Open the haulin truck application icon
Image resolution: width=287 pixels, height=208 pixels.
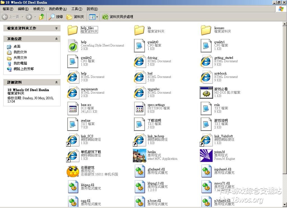[139, 155]
